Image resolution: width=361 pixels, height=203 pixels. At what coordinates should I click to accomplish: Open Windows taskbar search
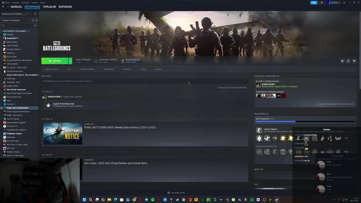click(x=91, y=200)
